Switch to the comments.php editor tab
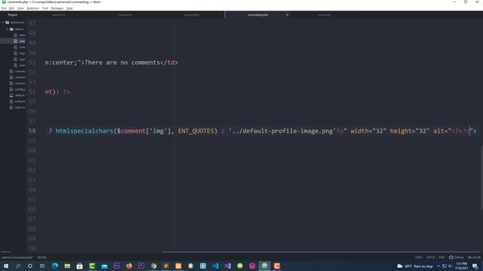Image resolution: width=483 pixels, height=271 pixels. (257, 15)
